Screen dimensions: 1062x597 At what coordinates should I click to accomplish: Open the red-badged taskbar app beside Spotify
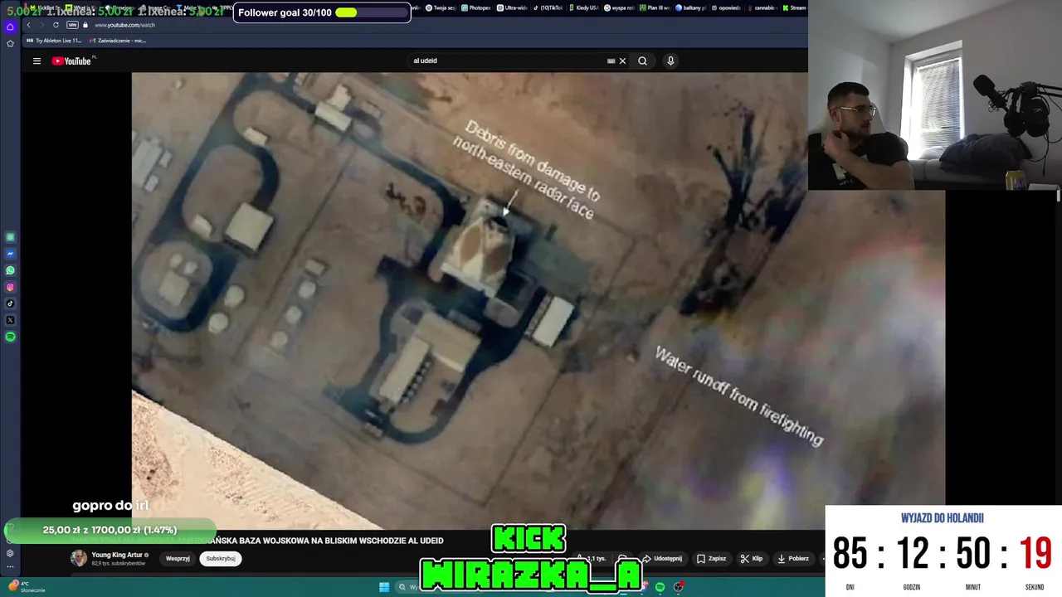coord(679,587)
